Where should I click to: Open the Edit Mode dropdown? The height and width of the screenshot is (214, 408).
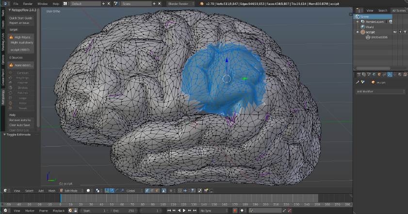tap(71, 191)
